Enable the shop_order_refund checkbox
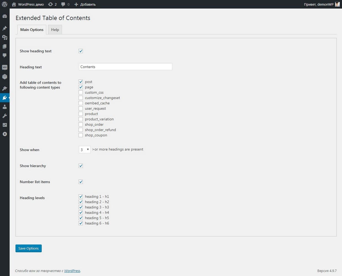342x276 pixels. point(81,130)
